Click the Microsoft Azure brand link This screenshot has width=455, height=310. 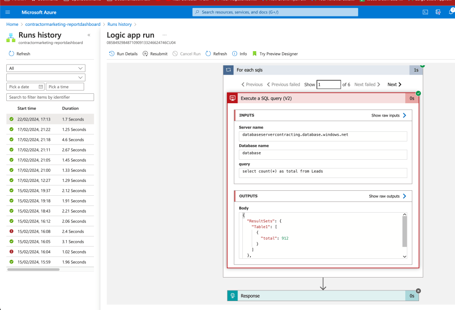point(39,12)
